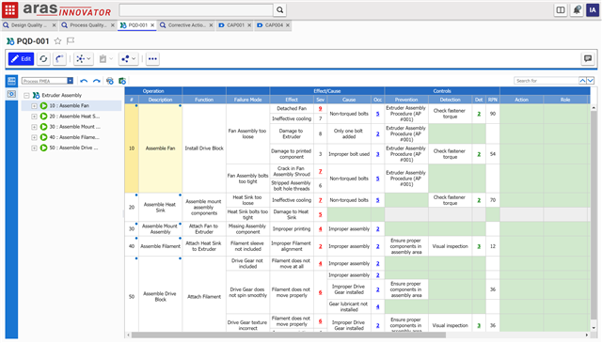The height and width of the screenshot is (343, 602).
Task: Click the scroll right arrow at bottom
Action: 587,335
